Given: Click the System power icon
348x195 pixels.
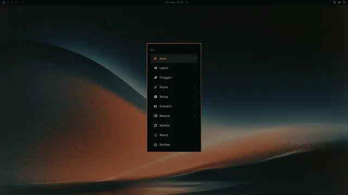Looking at the screenshot, I should [x=156, y=145].
